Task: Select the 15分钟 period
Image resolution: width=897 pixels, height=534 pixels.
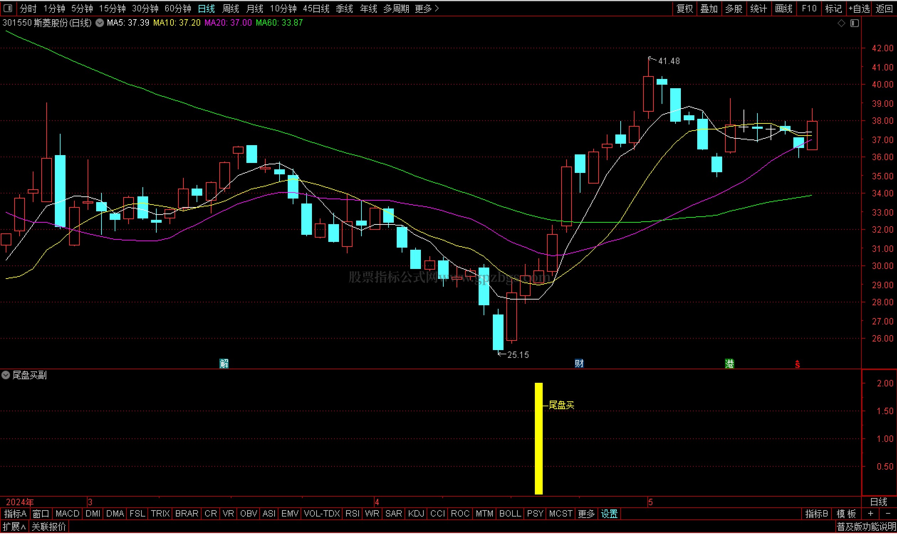Action: pyautogui.click(x=113, y=8)
